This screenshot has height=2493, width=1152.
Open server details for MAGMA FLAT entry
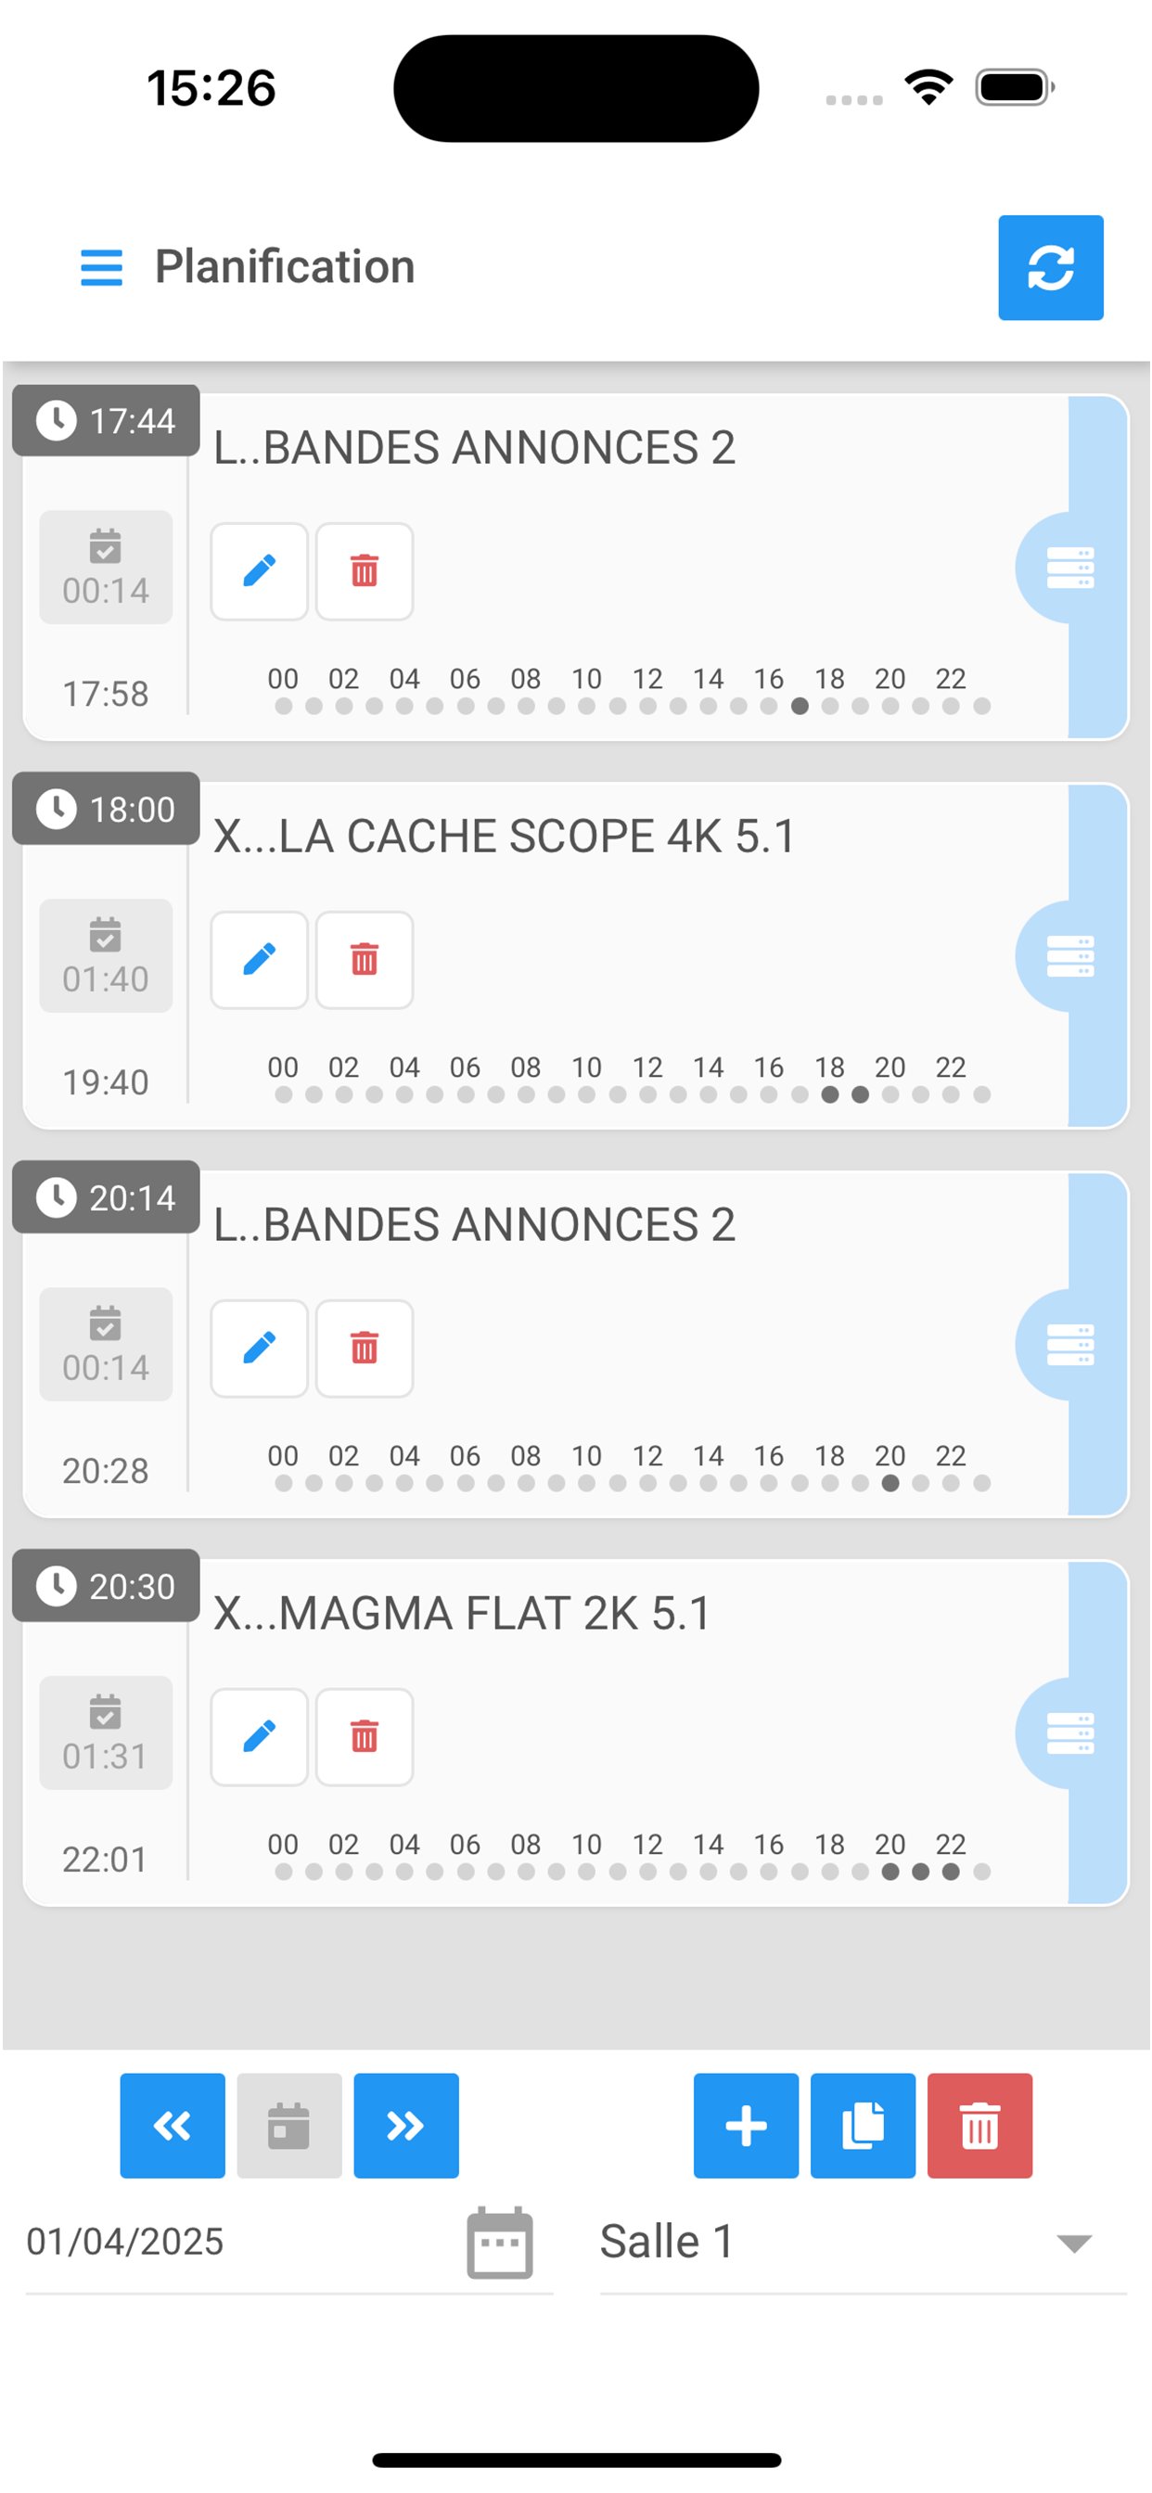1069,1732
